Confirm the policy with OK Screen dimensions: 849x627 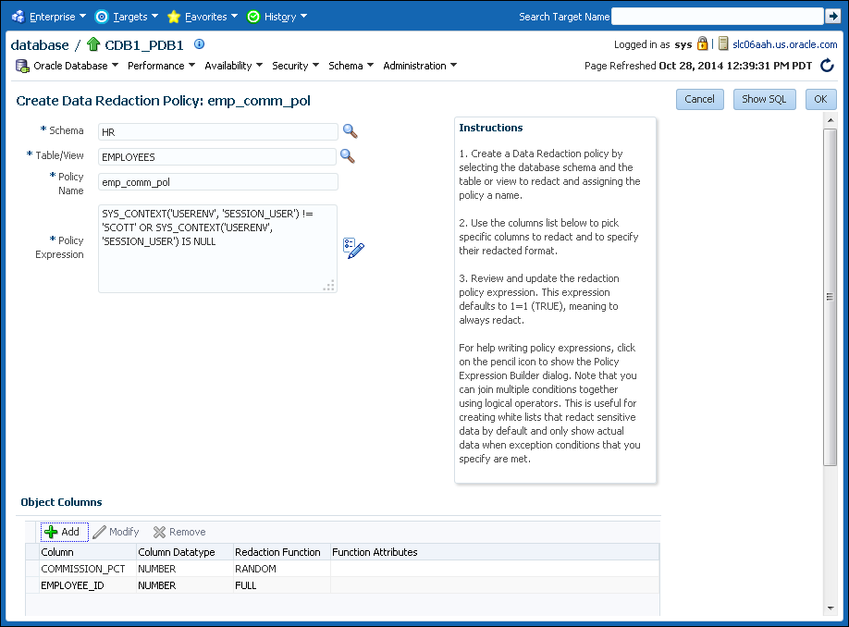(x=821, y=99)
